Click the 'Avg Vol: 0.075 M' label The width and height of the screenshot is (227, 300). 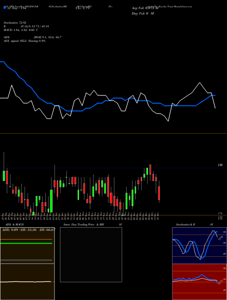(x=145, y=8)
